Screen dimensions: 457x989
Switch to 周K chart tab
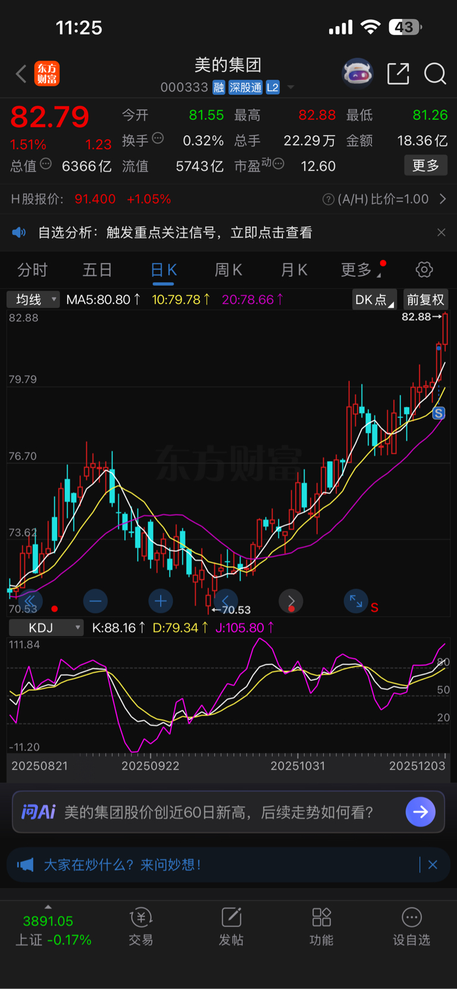[228, 270]
